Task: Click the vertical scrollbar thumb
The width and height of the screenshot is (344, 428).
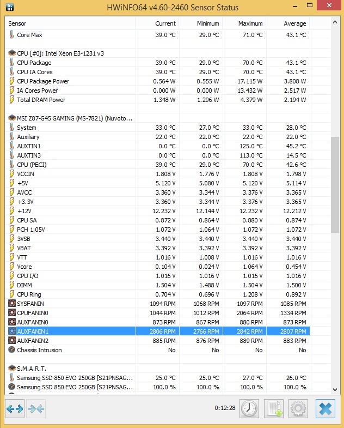Action: (x=335, y=185)
